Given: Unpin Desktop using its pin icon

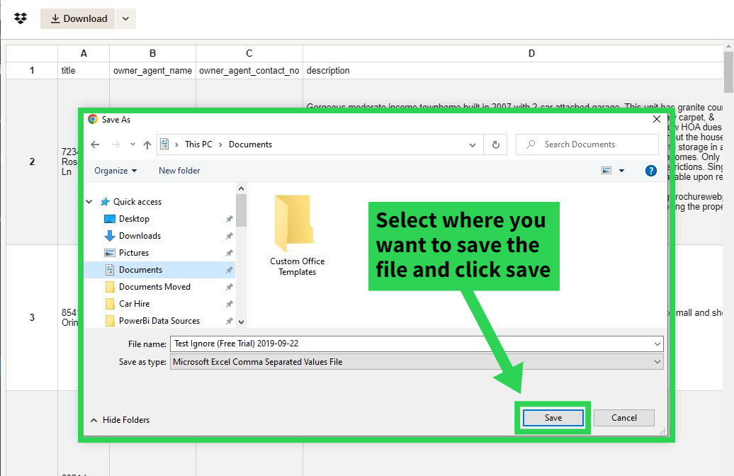Looking at the screenshot, I should [229, 219].
